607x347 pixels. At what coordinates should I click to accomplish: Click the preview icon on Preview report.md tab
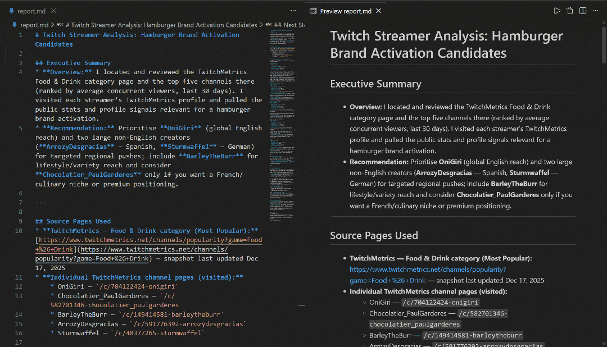(313, 11)
